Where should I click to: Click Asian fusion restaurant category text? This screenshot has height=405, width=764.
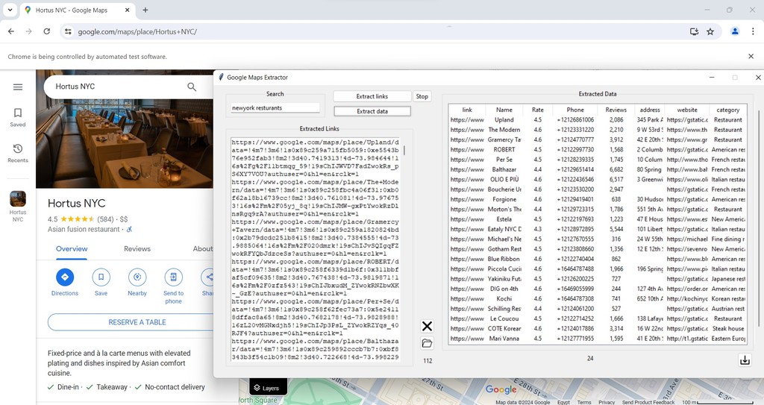coord(84,229)
